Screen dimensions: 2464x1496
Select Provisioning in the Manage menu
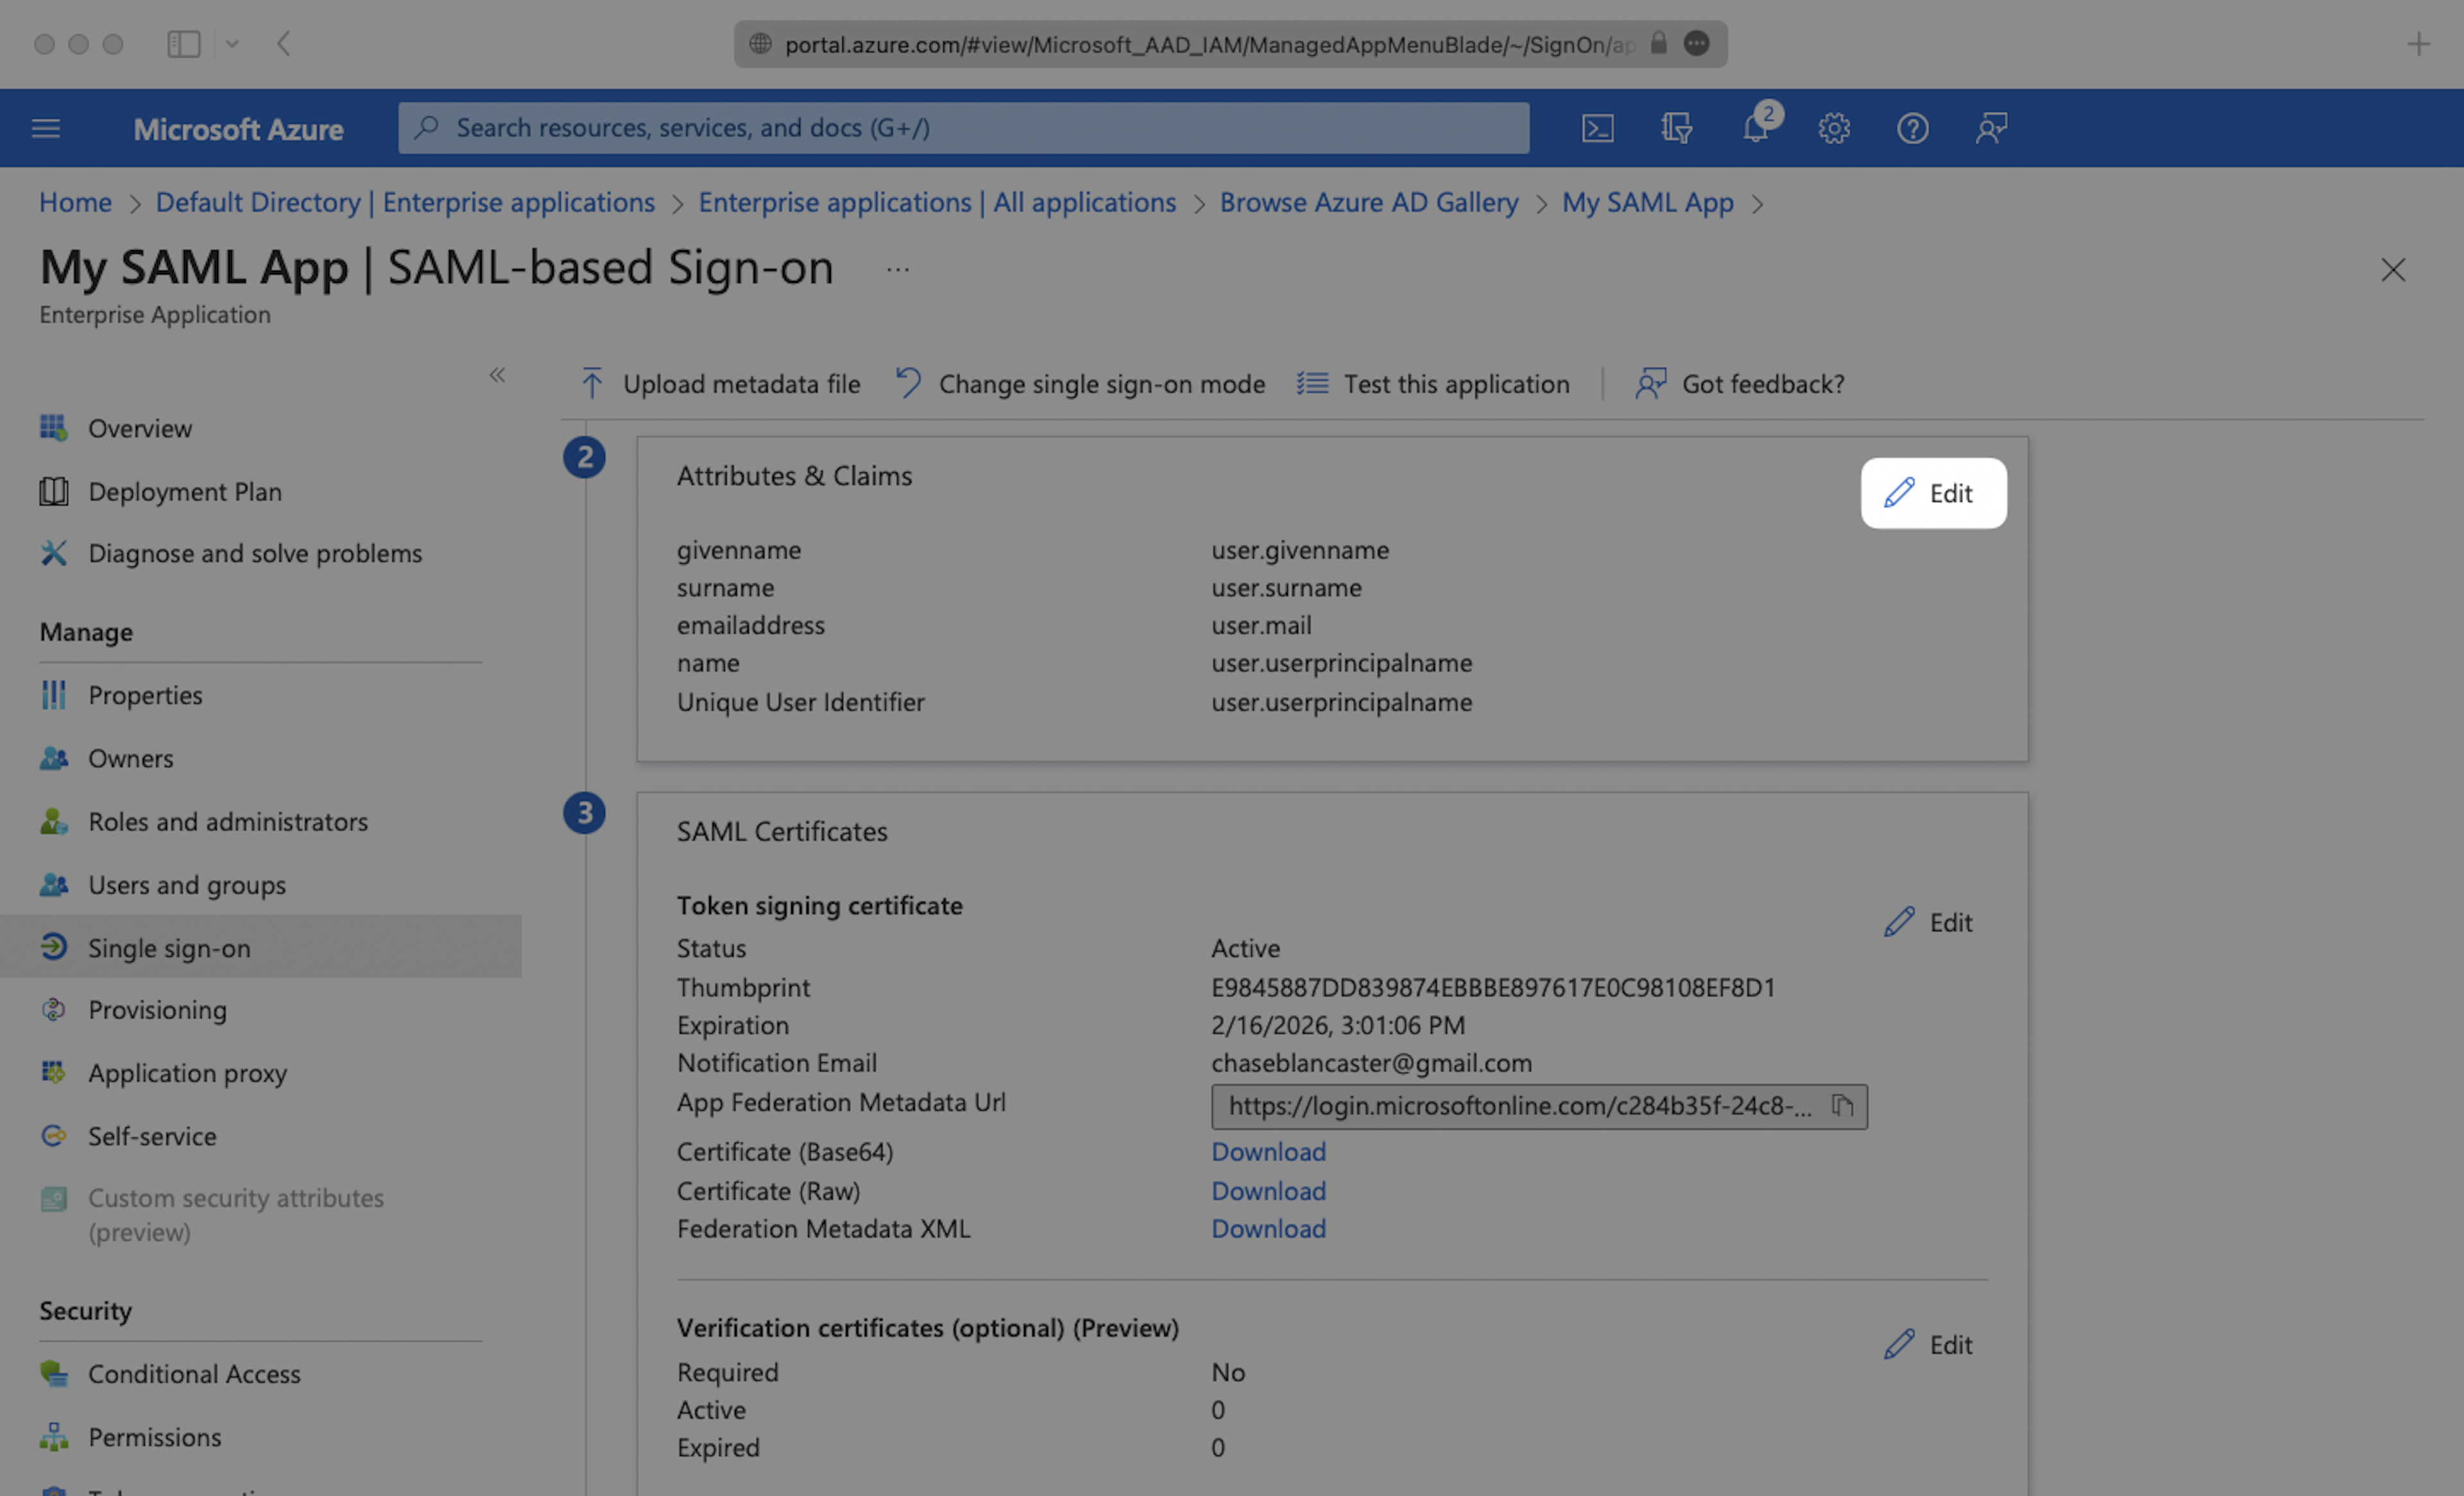157,1009
